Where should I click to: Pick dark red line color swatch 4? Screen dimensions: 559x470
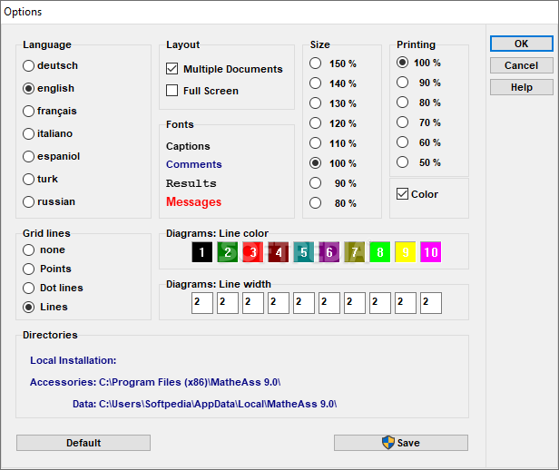278,252
